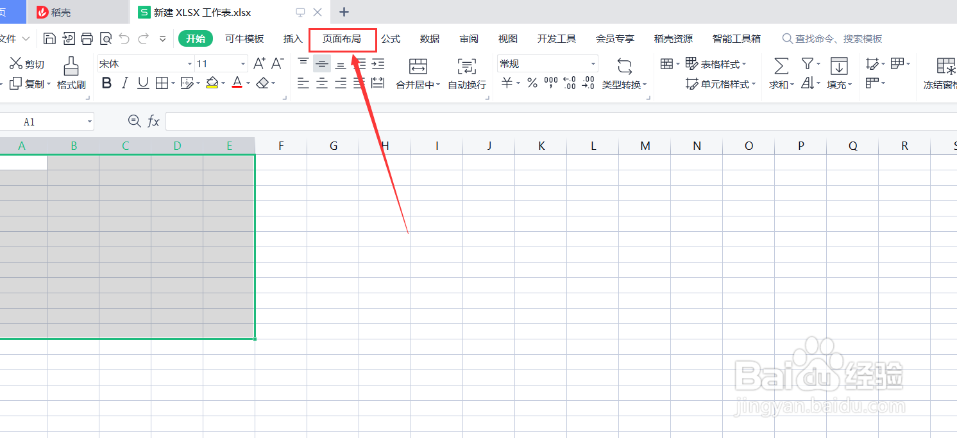957x438 pixels.
Task: Switch to the View (视图) tab
Action: coord(508,39)
